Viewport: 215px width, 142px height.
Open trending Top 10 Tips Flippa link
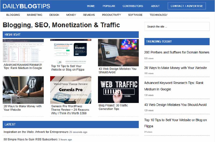click(176, 123)
